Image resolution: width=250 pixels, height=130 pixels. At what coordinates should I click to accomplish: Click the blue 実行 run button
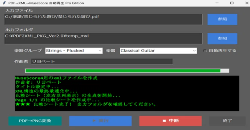pos(100,121)
